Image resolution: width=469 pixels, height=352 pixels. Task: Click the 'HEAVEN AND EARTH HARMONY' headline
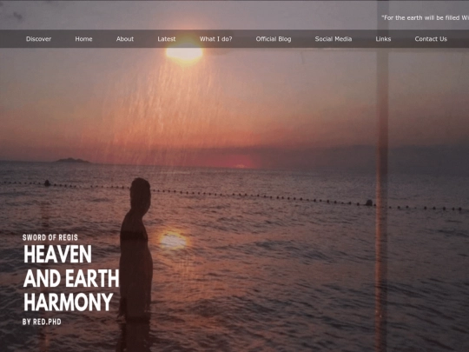[71, 278]
